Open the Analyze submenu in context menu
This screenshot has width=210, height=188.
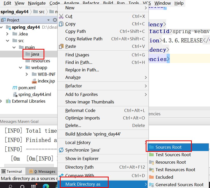[103, 77]
